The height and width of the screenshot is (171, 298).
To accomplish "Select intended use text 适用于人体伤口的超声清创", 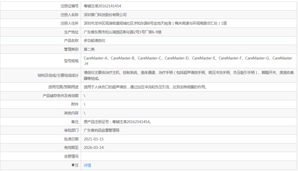I will click(x=145, y=87).
